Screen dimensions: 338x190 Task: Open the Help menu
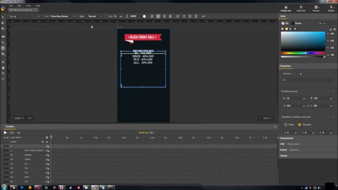pos(38,6)
